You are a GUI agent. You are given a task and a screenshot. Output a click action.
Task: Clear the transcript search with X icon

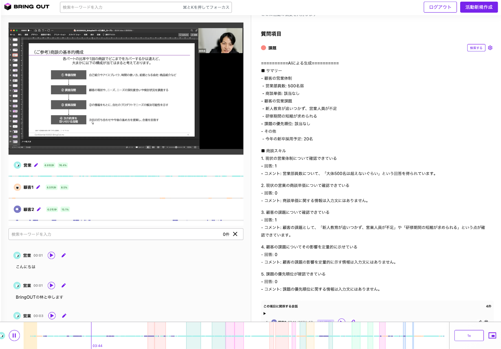point(235,234)
